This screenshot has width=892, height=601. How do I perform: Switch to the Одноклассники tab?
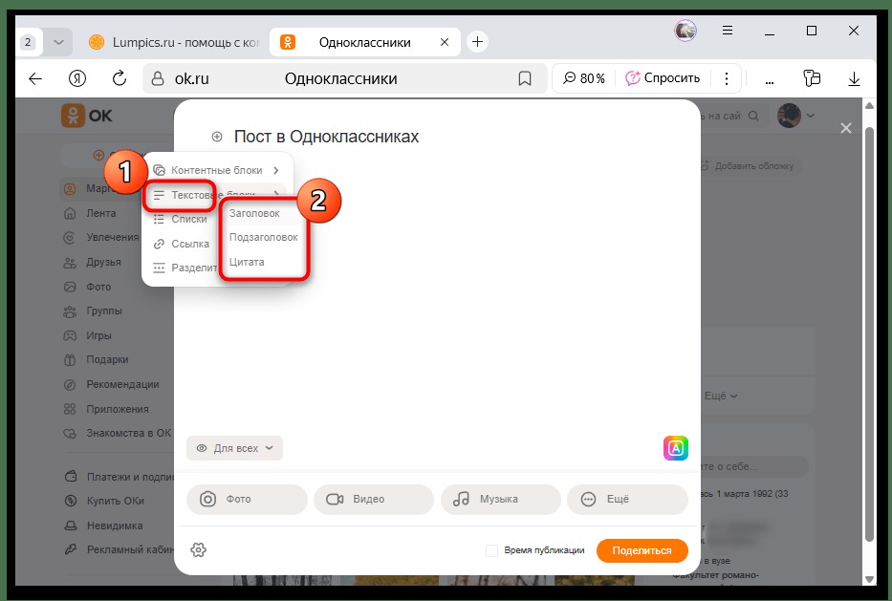[x=364, y=42]
